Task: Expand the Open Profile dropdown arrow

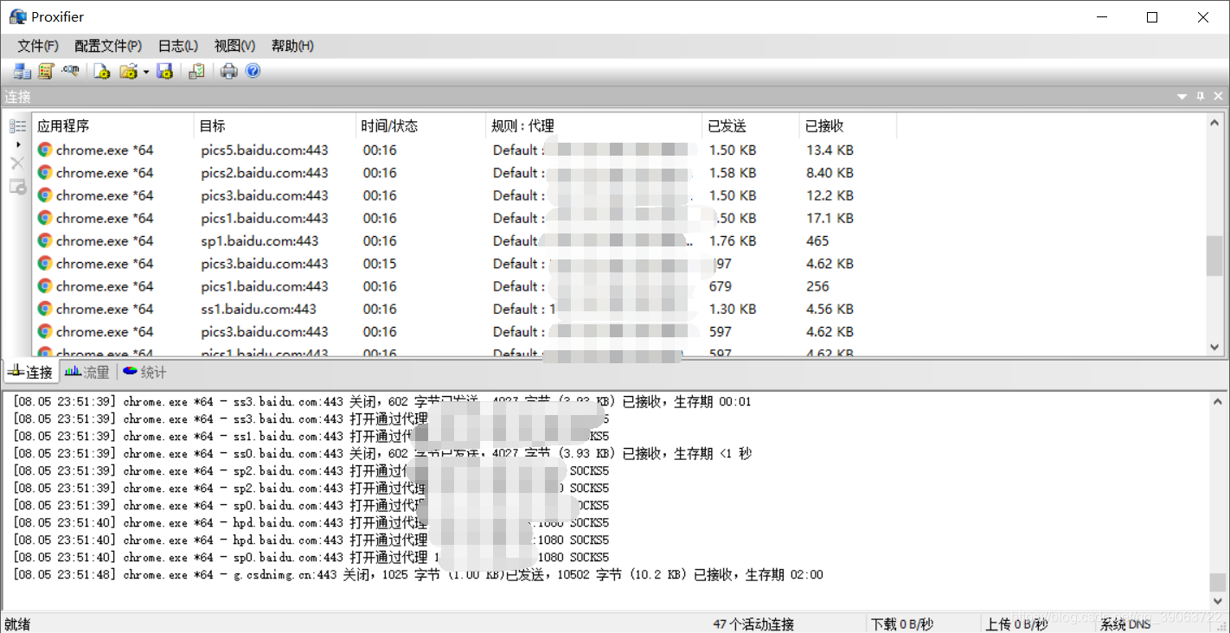Action: click(x=146, y=72)
